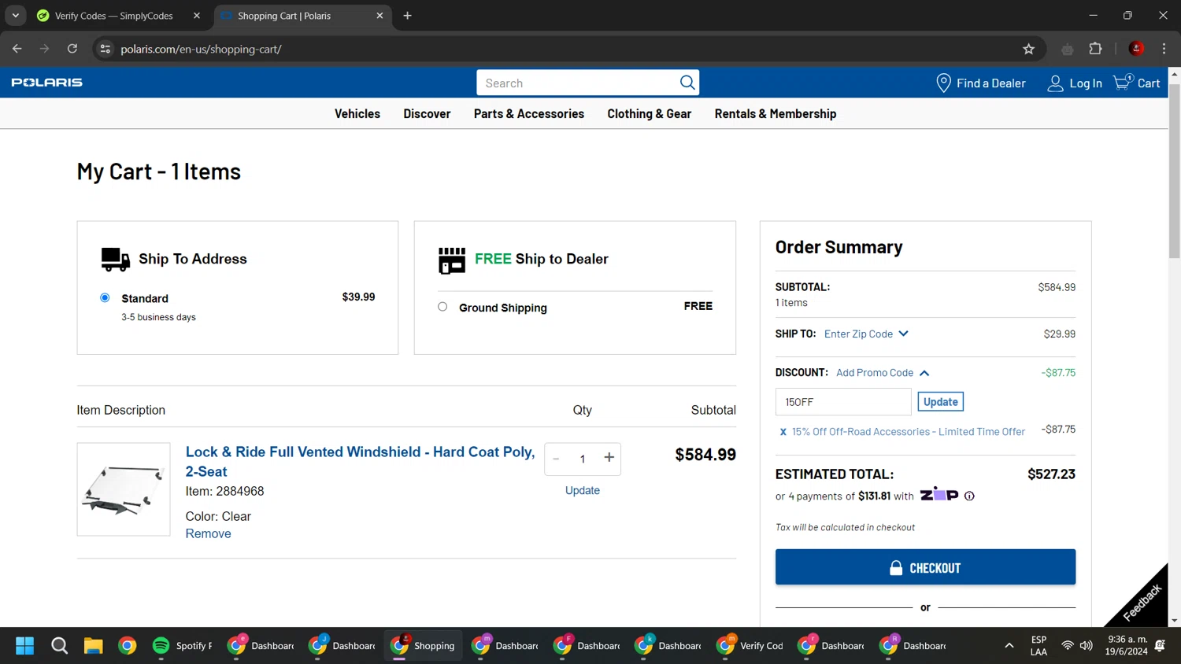
Task: Open Lock & Ride Full Vented Windshield link
Action: click(360, 462)
